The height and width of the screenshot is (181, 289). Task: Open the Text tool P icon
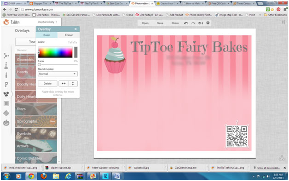[6, 85]
